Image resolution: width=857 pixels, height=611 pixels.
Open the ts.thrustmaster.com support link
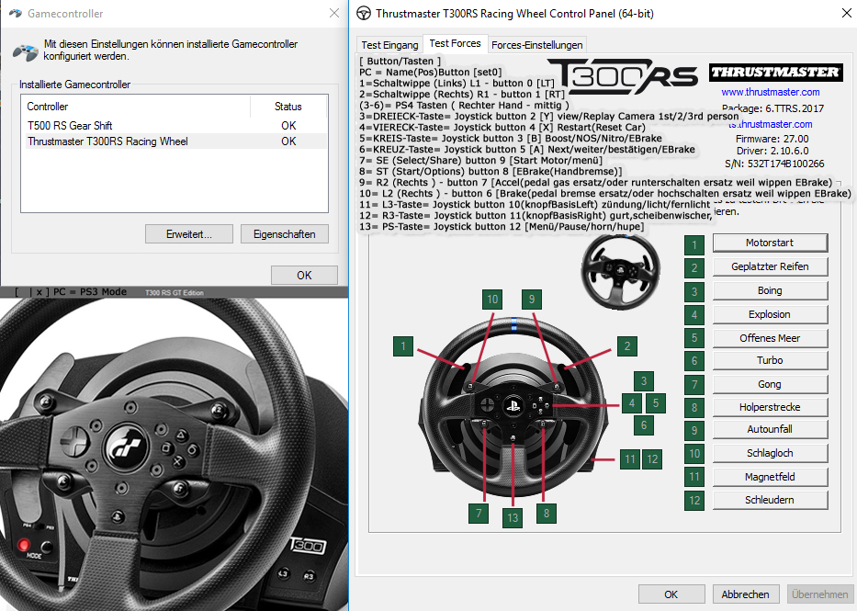tap(770, 124)
